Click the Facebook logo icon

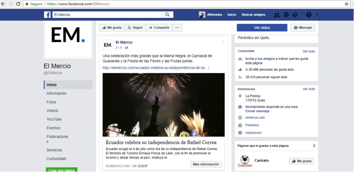47,15
